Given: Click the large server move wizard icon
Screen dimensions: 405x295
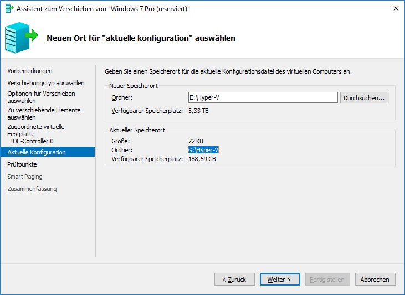Looking at the screenshot, I should click(21, 37).
